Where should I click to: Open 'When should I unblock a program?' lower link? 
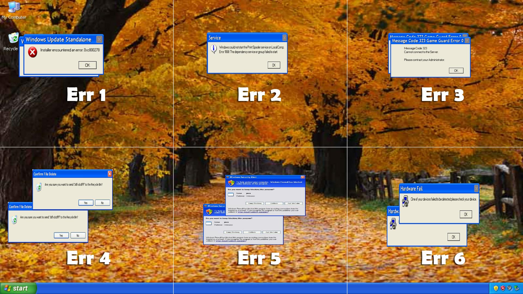click(231, 241)
